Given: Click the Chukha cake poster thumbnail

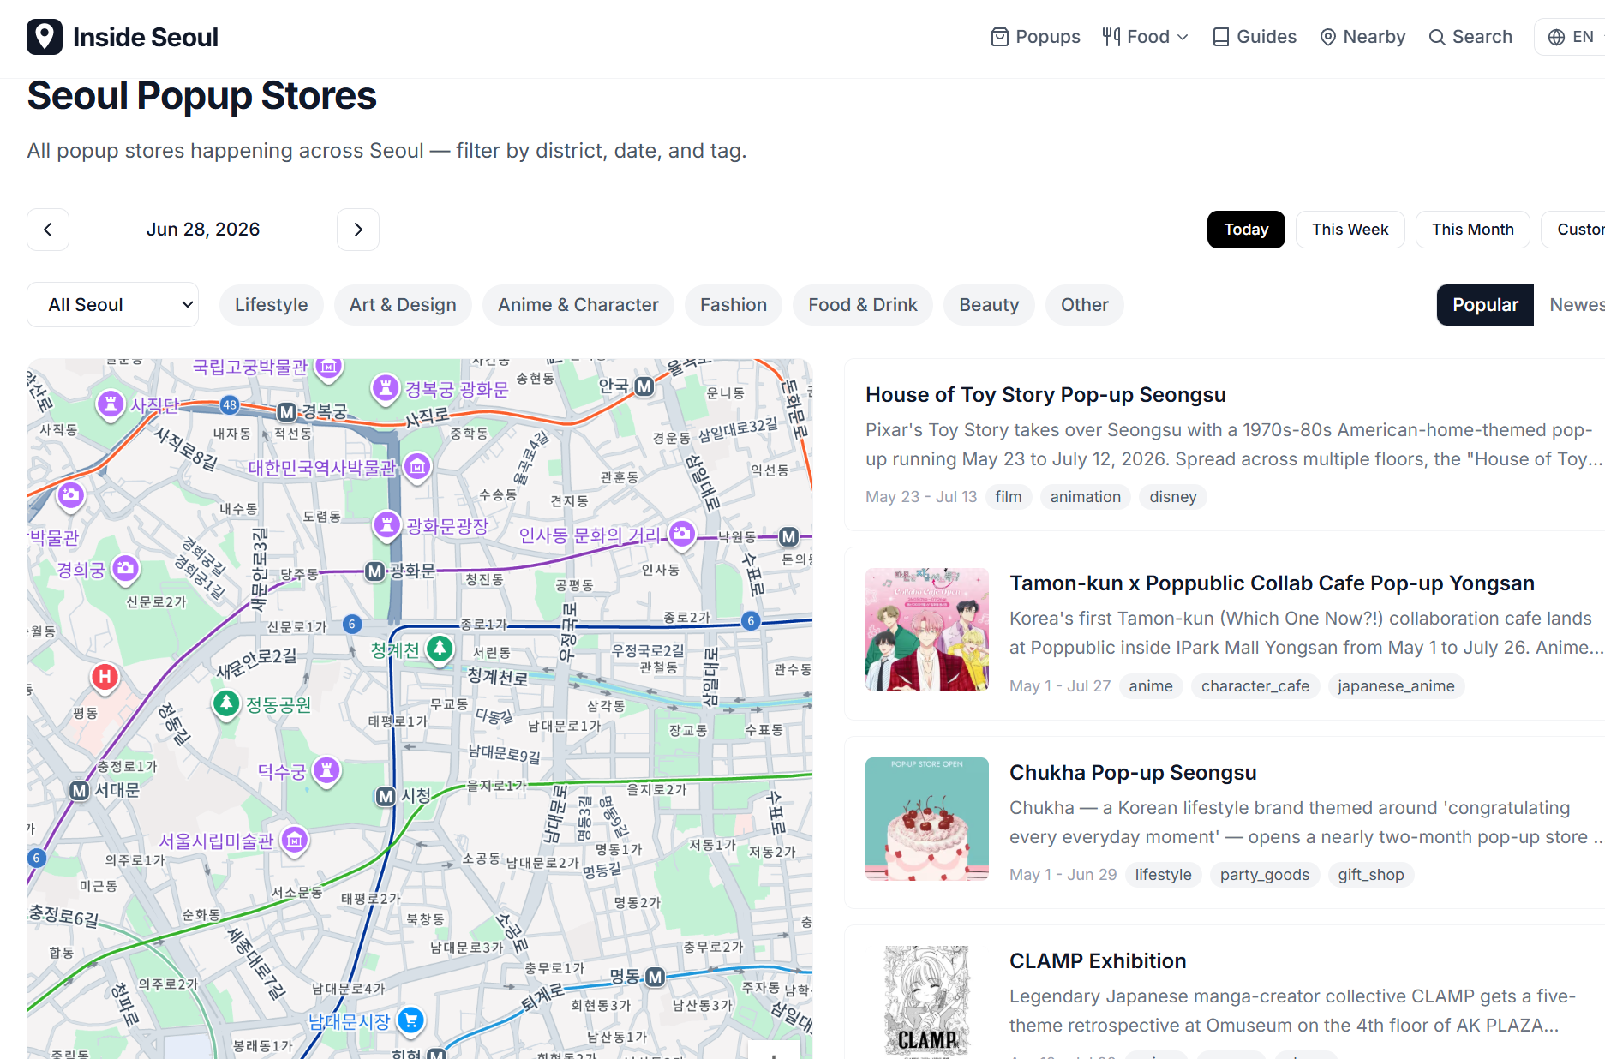Looking at the screenshot, I should click(927, 819).
